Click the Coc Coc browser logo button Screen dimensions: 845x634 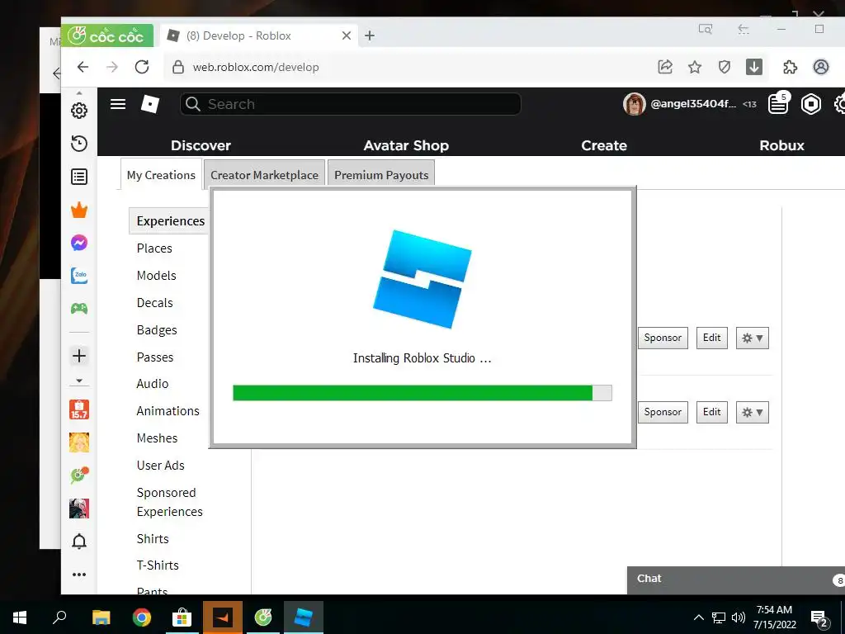click(x=107, y=35)
